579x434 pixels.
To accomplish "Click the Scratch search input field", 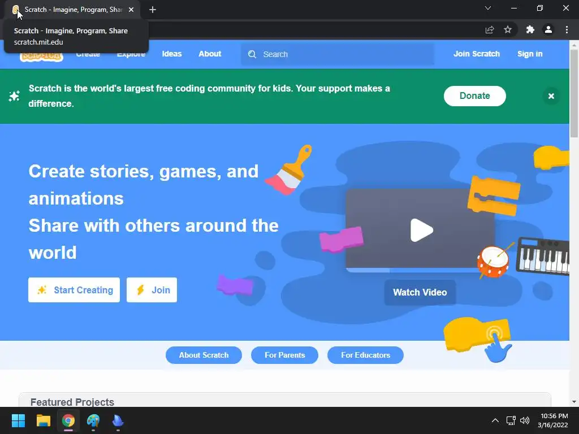I will tap(338, 54).
